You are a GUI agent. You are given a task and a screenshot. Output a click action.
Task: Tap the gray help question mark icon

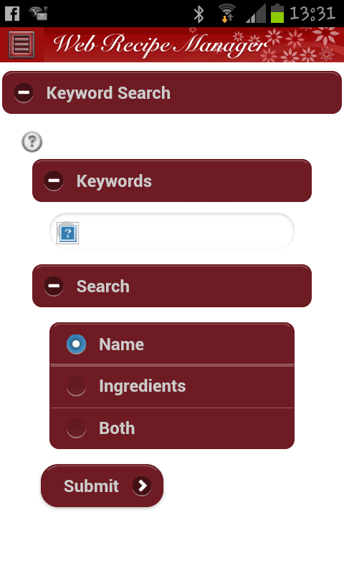32,141
